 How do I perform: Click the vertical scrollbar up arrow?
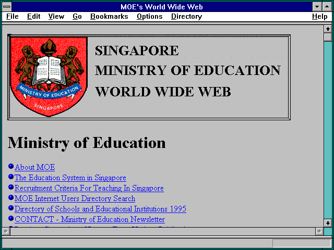328,29
